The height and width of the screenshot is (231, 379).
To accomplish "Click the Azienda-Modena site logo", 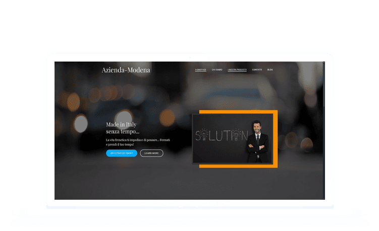I will [126, 70].
